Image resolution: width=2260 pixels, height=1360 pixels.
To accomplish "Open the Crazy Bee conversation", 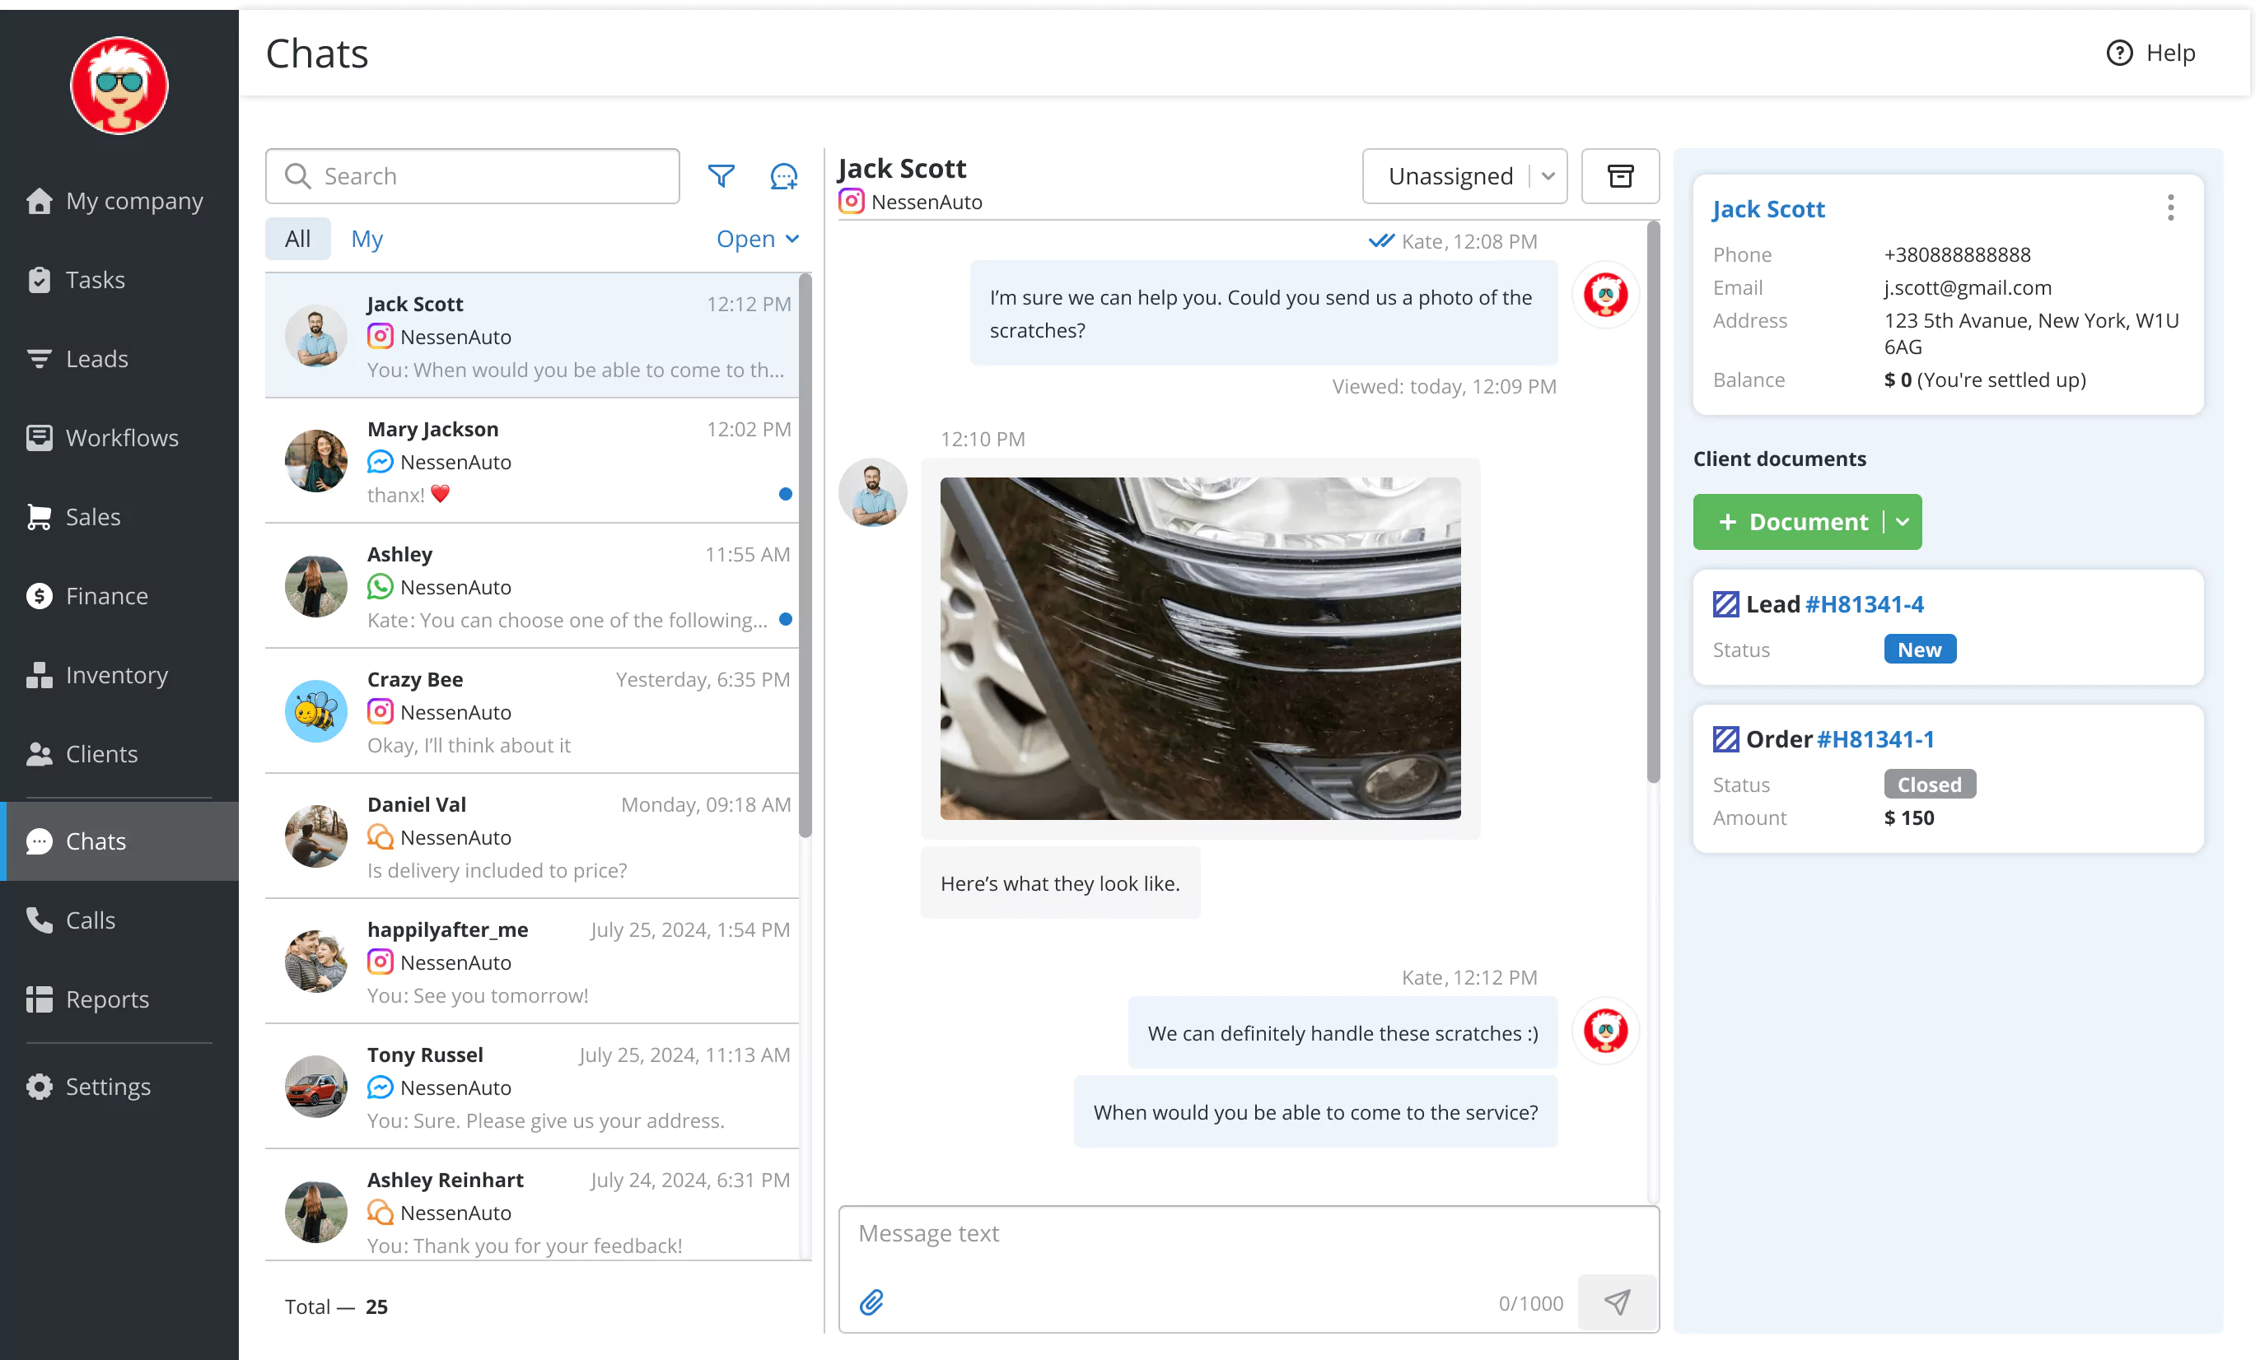I will [x=532, y=711].
